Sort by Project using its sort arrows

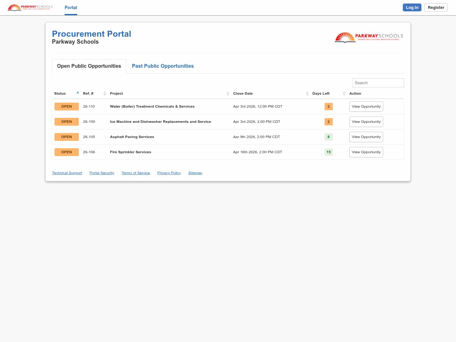coord(228,93)
